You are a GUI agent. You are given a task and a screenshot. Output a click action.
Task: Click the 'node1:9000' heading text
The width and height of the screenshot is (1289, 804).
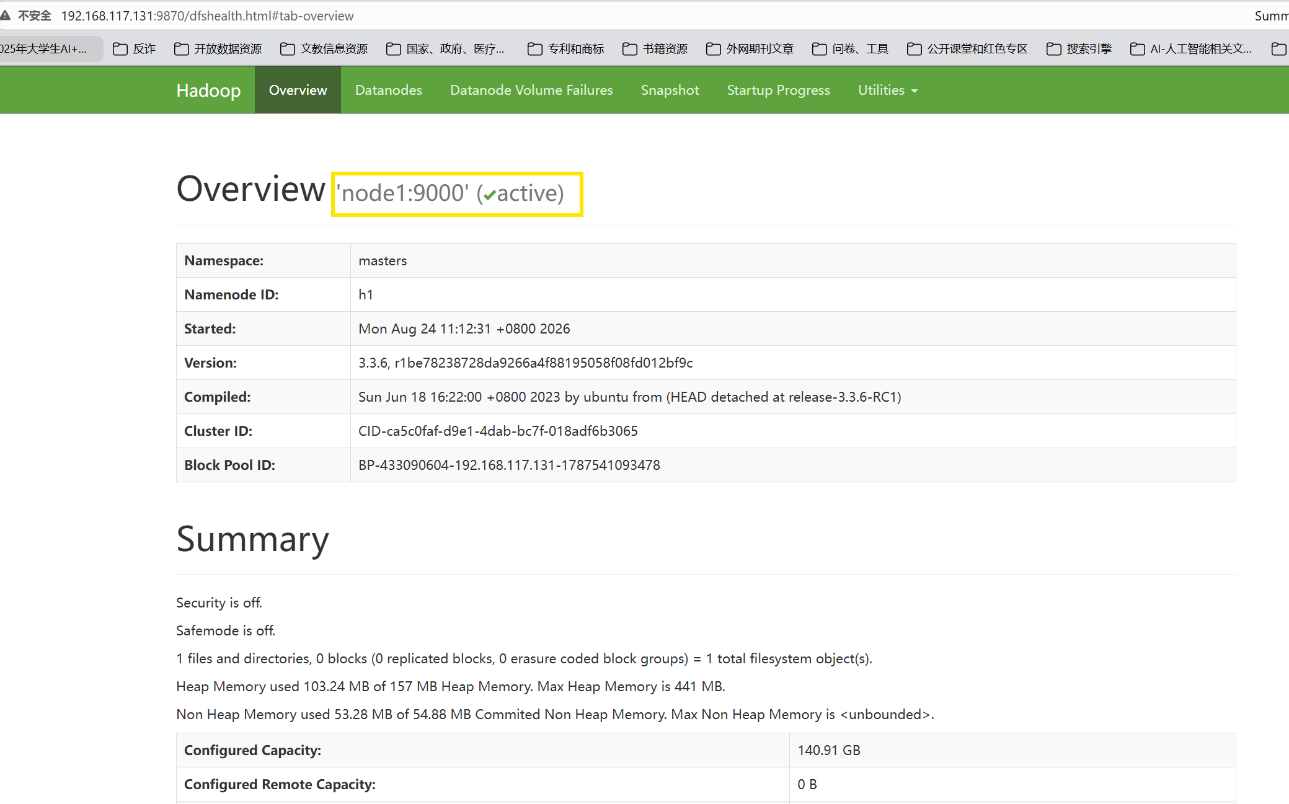click(402, 193)
